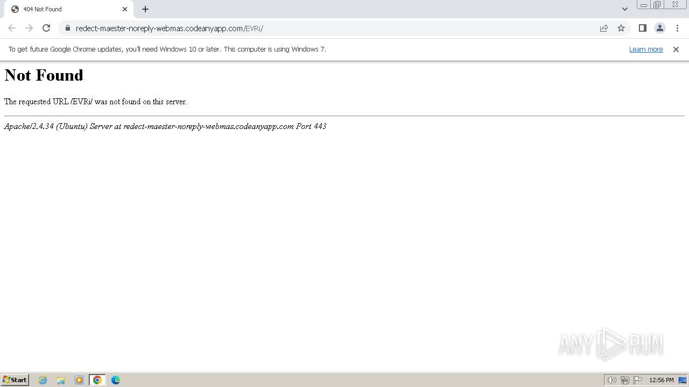This screenshot has height=387, width=689.
Task: Open File Explorer from taskbar
Action: [61, 380]
